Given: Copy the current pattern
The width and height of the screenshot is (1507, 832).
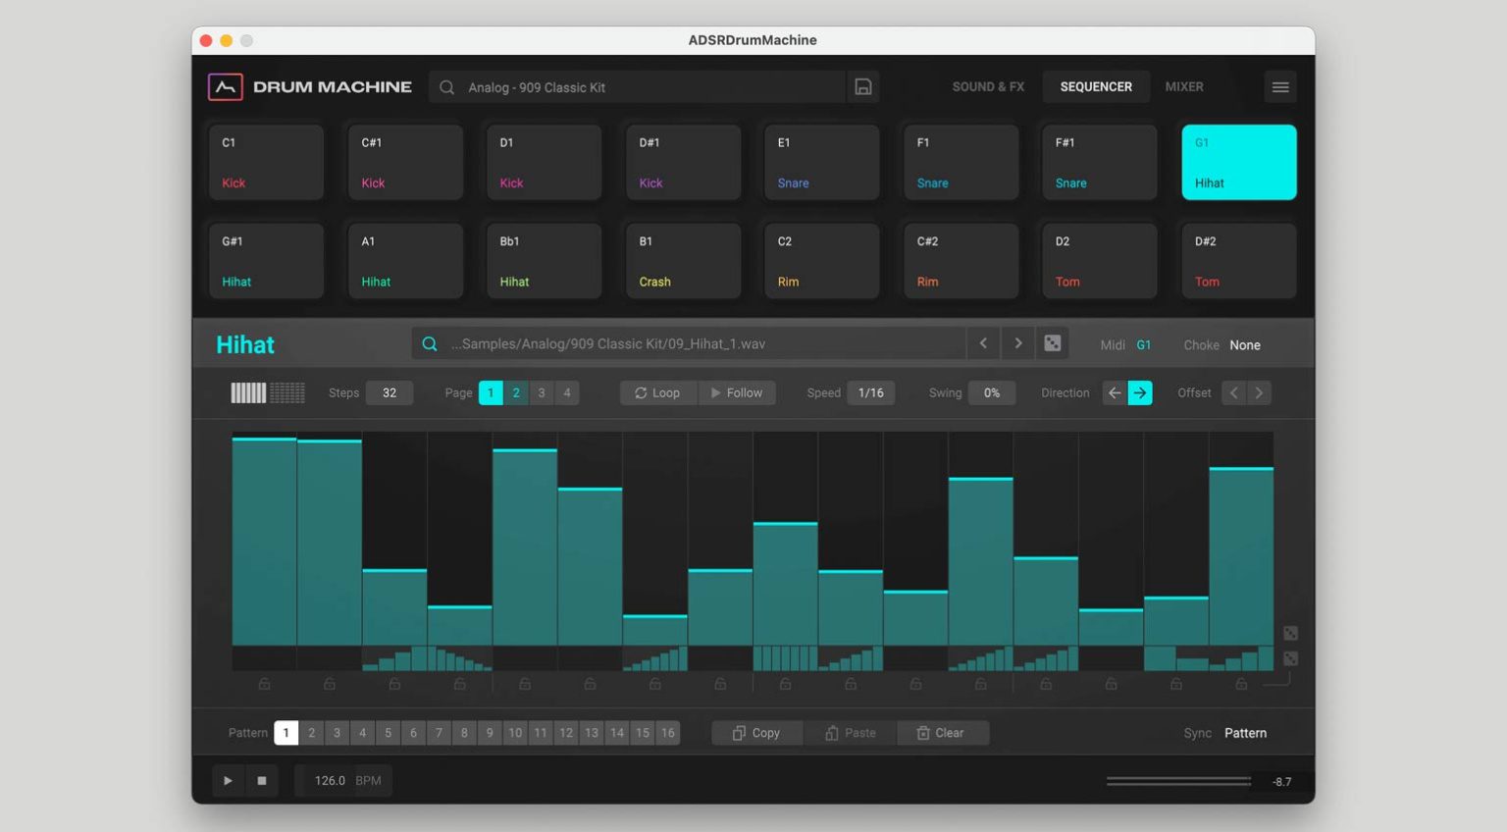Looking at the screenshot, I should [756, 732].
